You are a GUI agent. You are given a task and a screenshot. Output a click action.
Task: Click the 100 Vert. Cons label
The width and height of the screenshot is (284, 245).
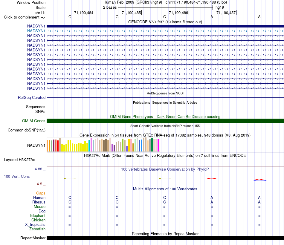(x=17, y=176)
